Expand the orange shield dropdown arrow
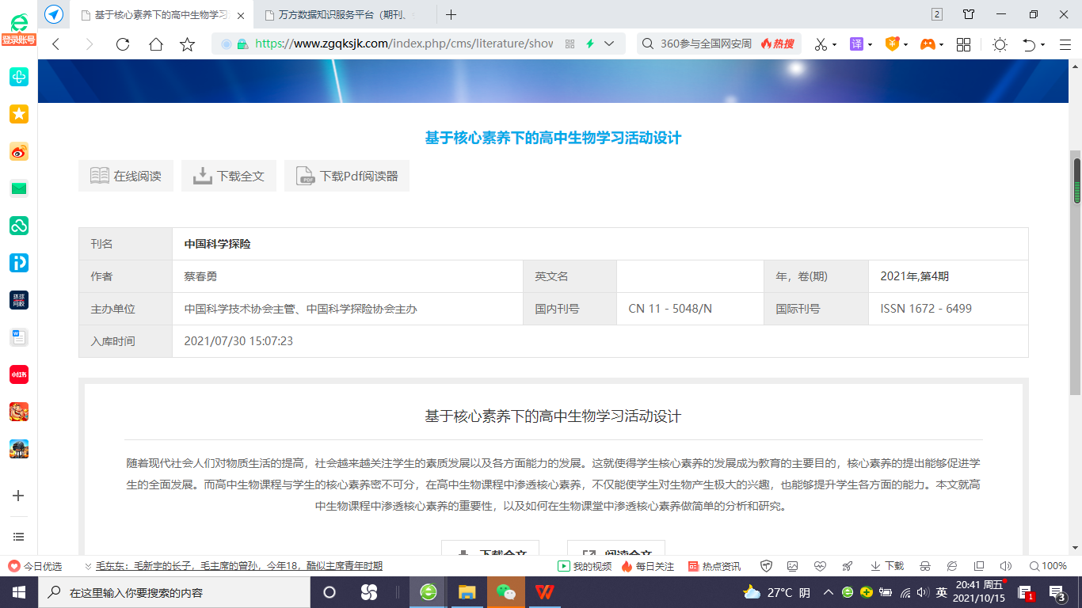 [905, 45]
